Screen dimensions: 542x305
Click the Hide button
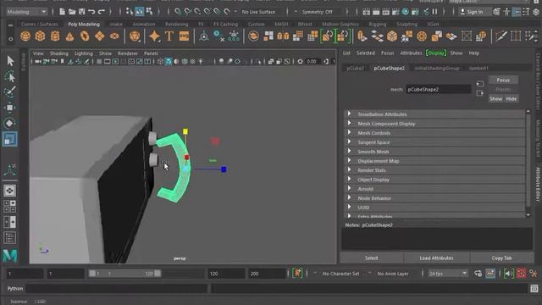point(511,98)
